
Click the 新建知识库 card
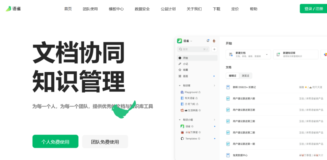click(x=296, y=55)
